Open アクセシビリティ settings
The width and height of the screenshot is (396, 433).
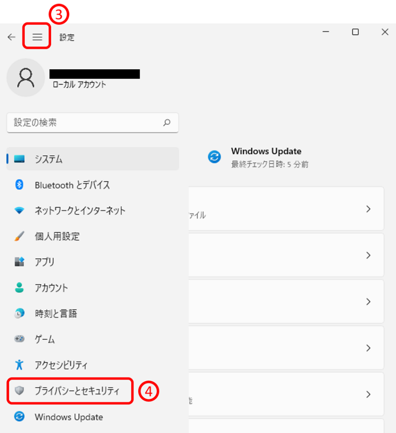(x=93, y=365)
